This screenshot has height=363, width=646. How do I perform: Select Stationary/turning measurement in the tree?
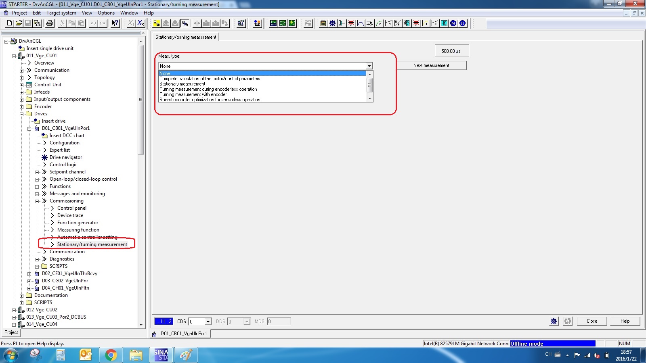tap(92, 244)
